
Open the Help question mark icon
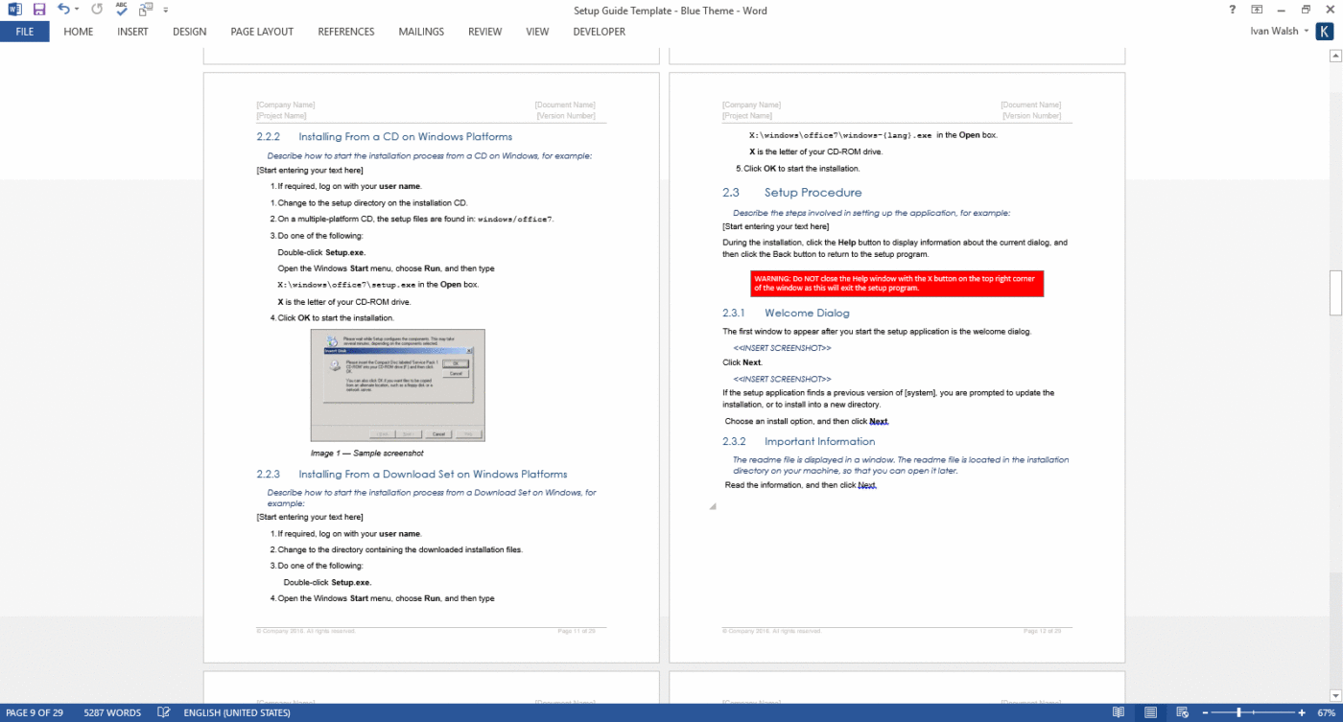(x=1233, y=11)
